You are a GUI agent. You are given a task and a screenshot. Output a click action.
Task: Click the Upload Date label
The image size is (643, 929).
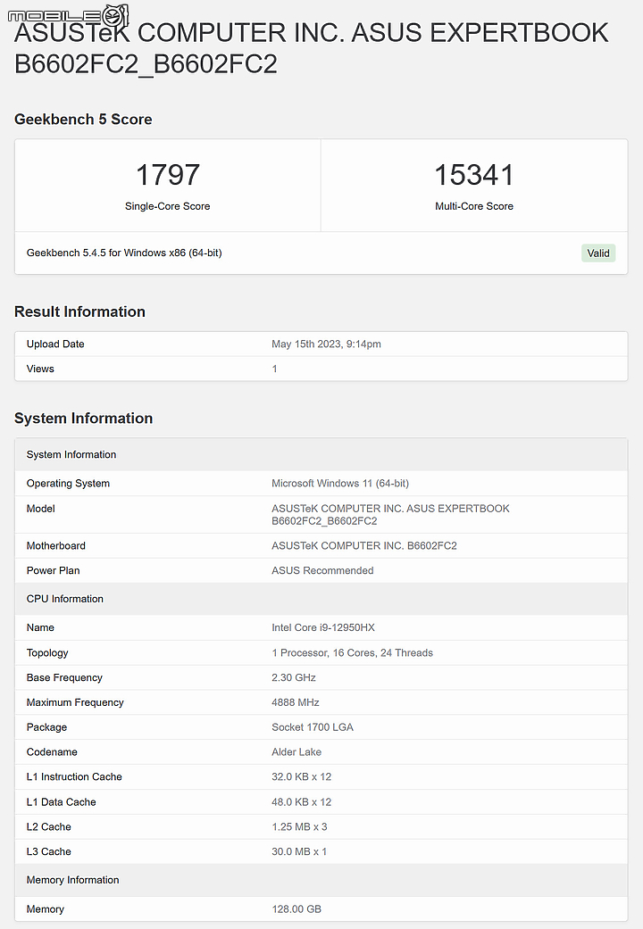tap(55, 344)
